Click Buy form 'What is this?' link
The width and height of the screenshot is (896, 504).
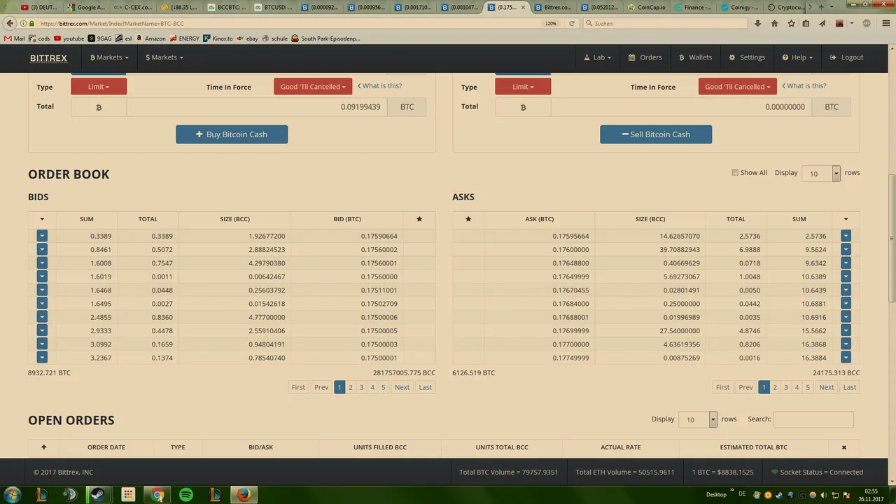[x=380, y=85]
